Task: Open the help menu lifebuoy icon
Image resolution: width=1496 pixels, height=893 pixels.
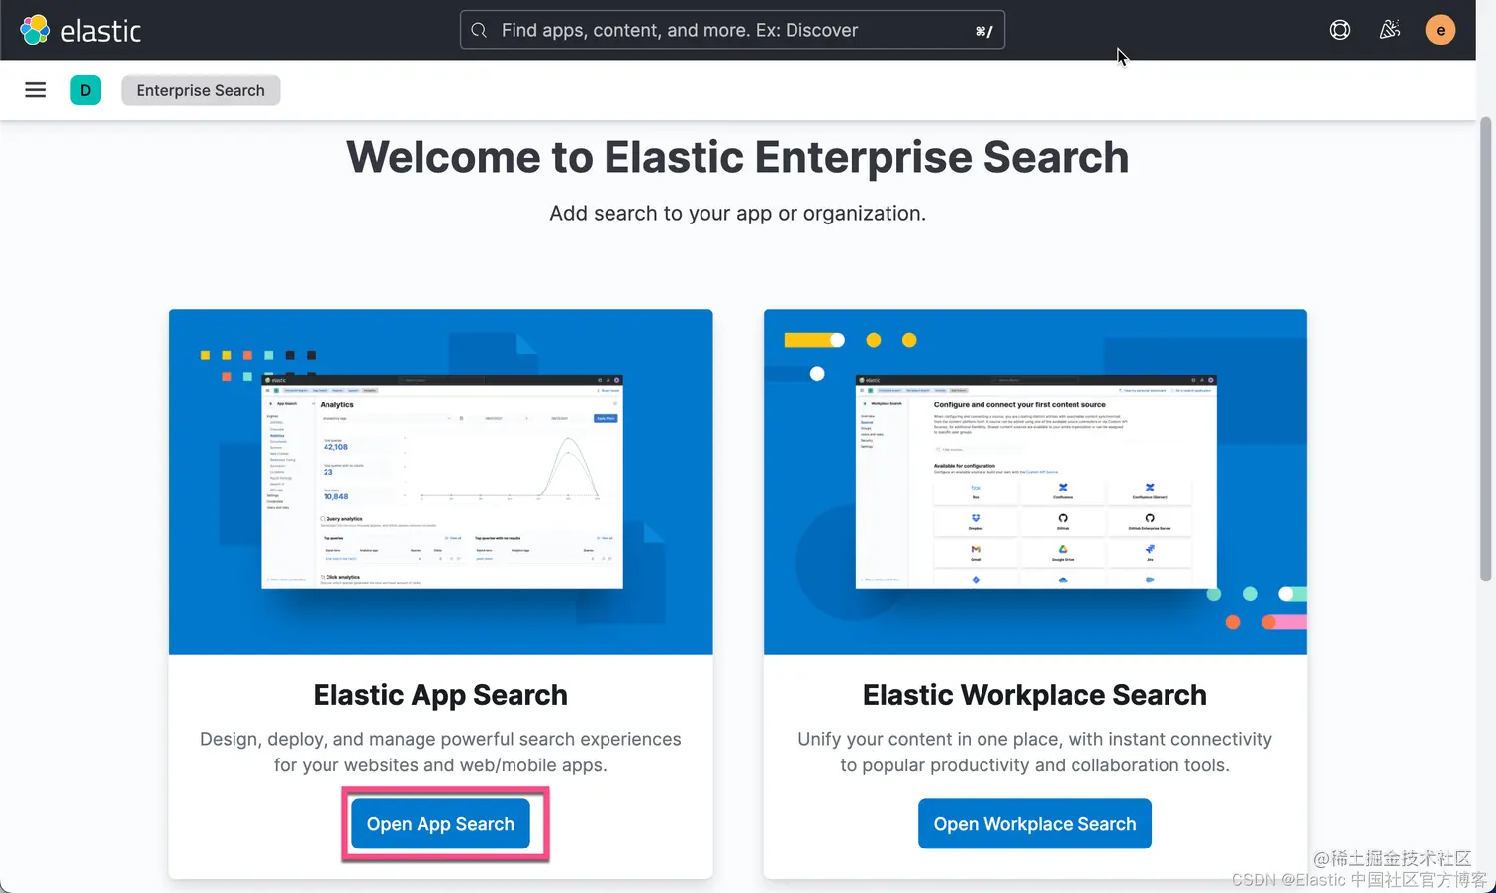Action: pos(1340,30)
